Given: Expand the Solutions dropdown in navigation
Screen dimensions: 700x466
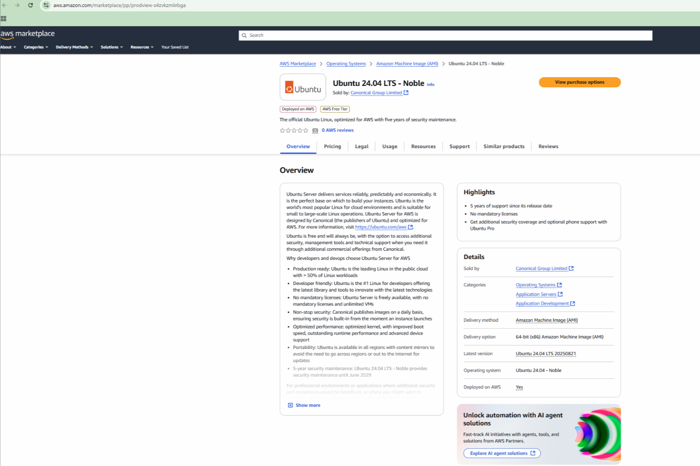Looking at the screenshot, I should [x=112, y=47].
